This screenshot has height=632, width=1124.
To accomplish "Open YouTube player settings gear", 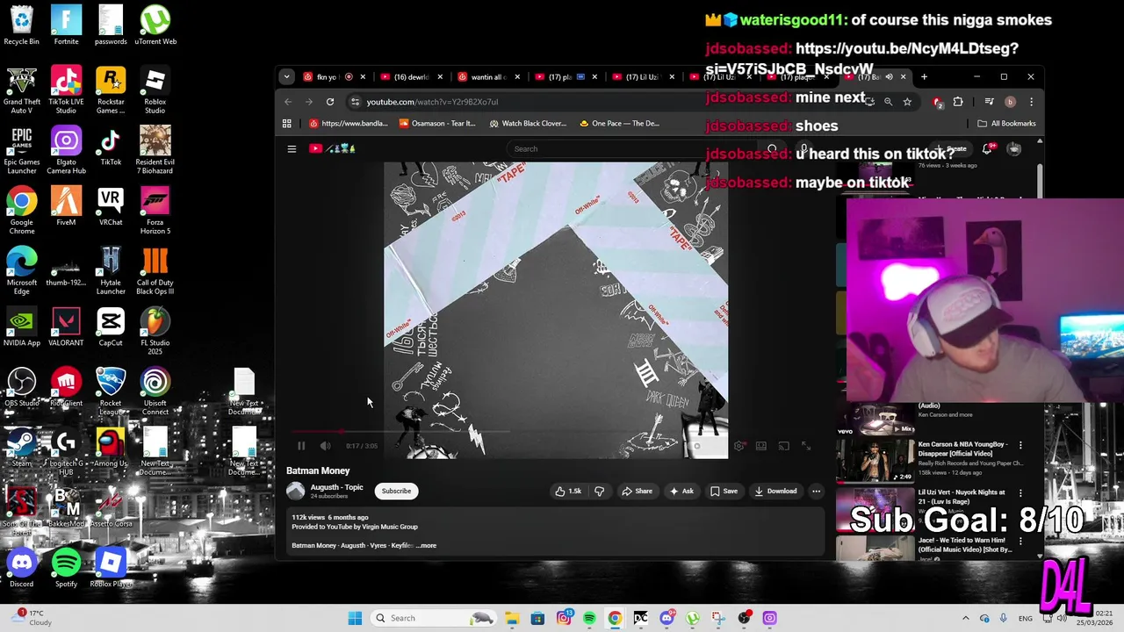I will (739, 446).
